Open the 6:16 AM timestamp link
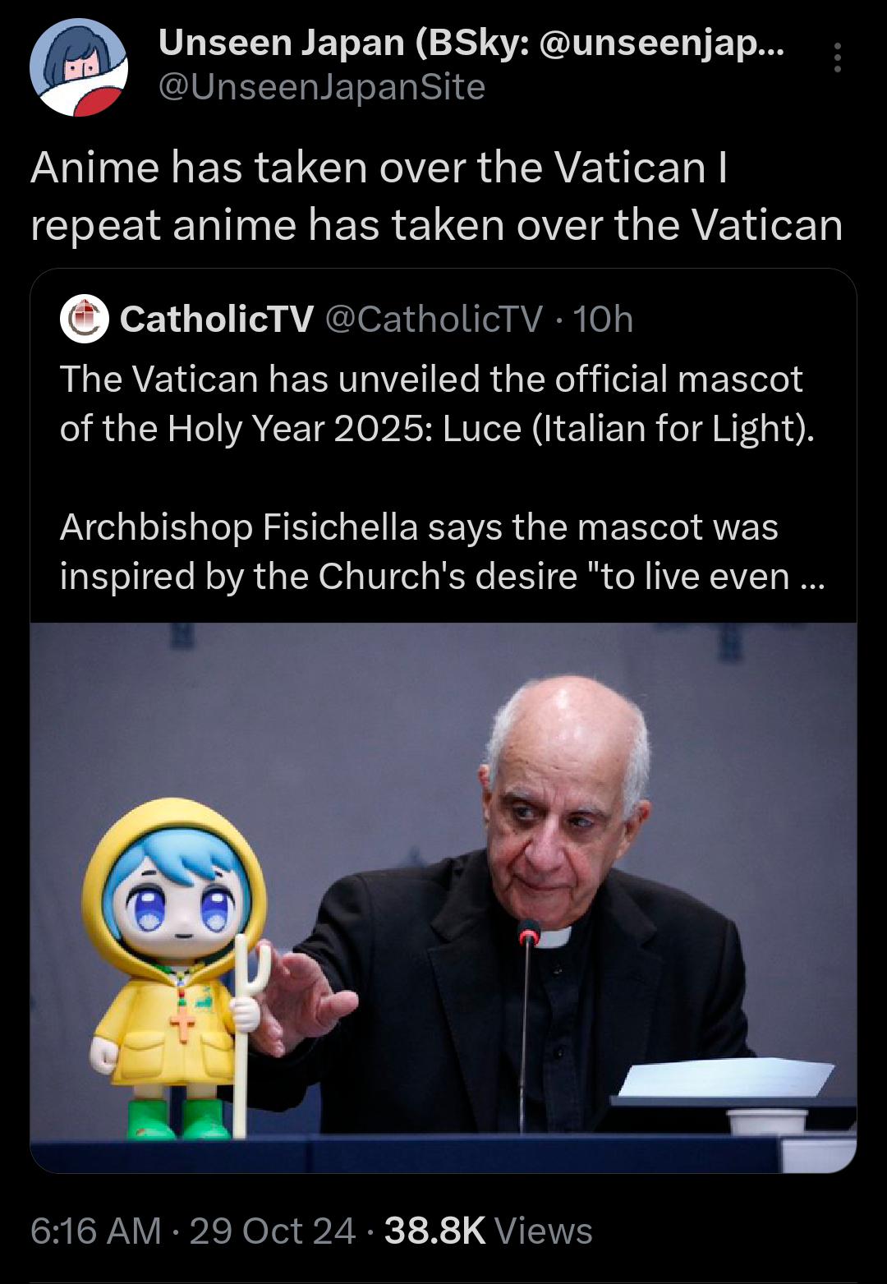Screen dimensions: 887x1284 (x=95, y=1231)
